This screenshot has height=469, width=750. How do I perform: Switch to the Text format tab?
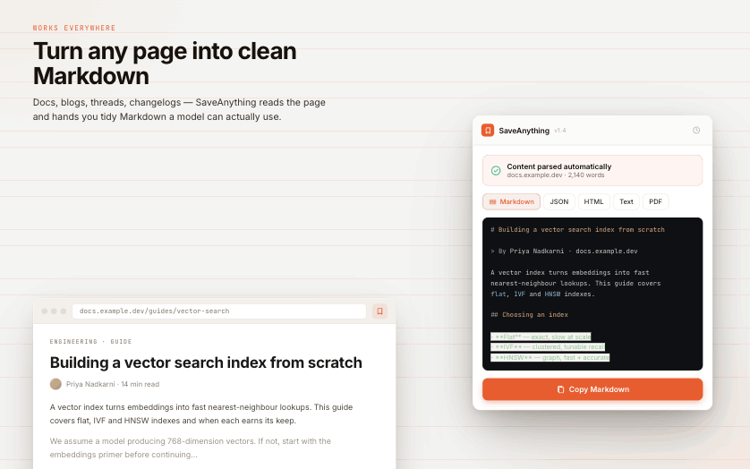626,201
